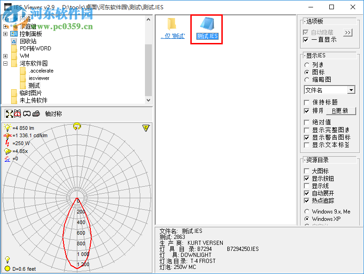Click the yellow rotate arrow atop the chart

tap(77, 127)
